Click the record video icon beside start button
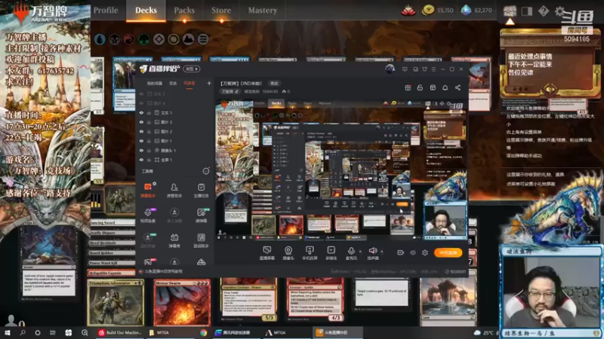The width and height of the screenshot is (604, 339). [400, 252]
